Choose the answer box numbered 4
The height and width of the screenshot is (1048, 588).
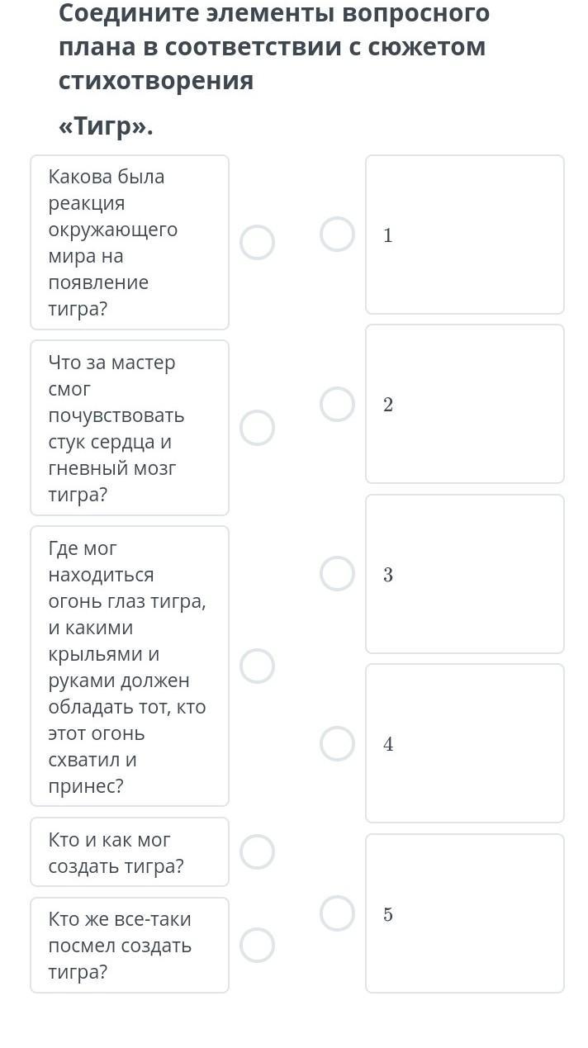pyautogui.click(x=465, y=743)
